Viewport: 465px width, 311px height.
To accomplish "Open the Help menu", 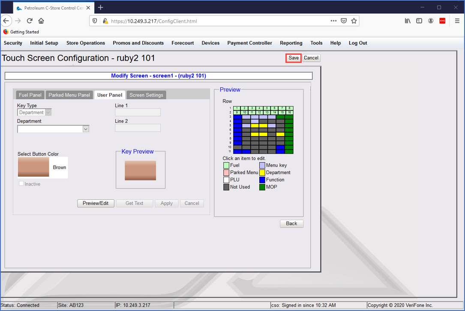I will (336, 43).
